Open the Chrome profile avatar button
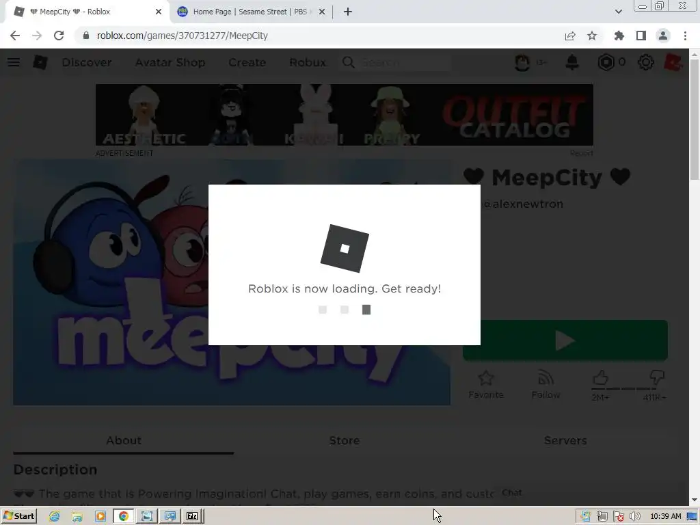This screenshot has width=700, height=525. [x=663, y=36]
